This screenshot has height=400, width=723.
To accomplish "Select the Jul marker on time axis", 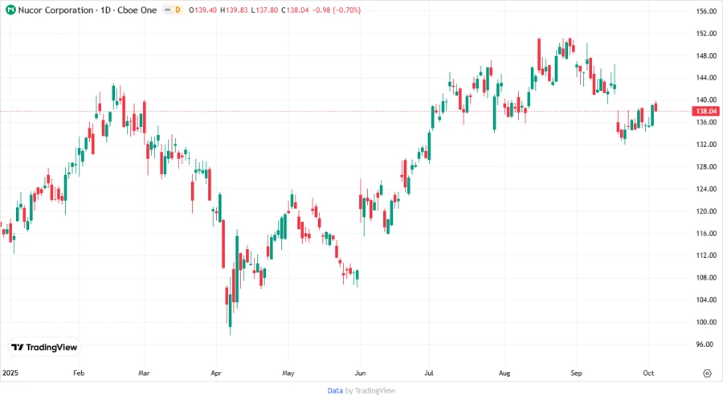I will coord(429,373).
